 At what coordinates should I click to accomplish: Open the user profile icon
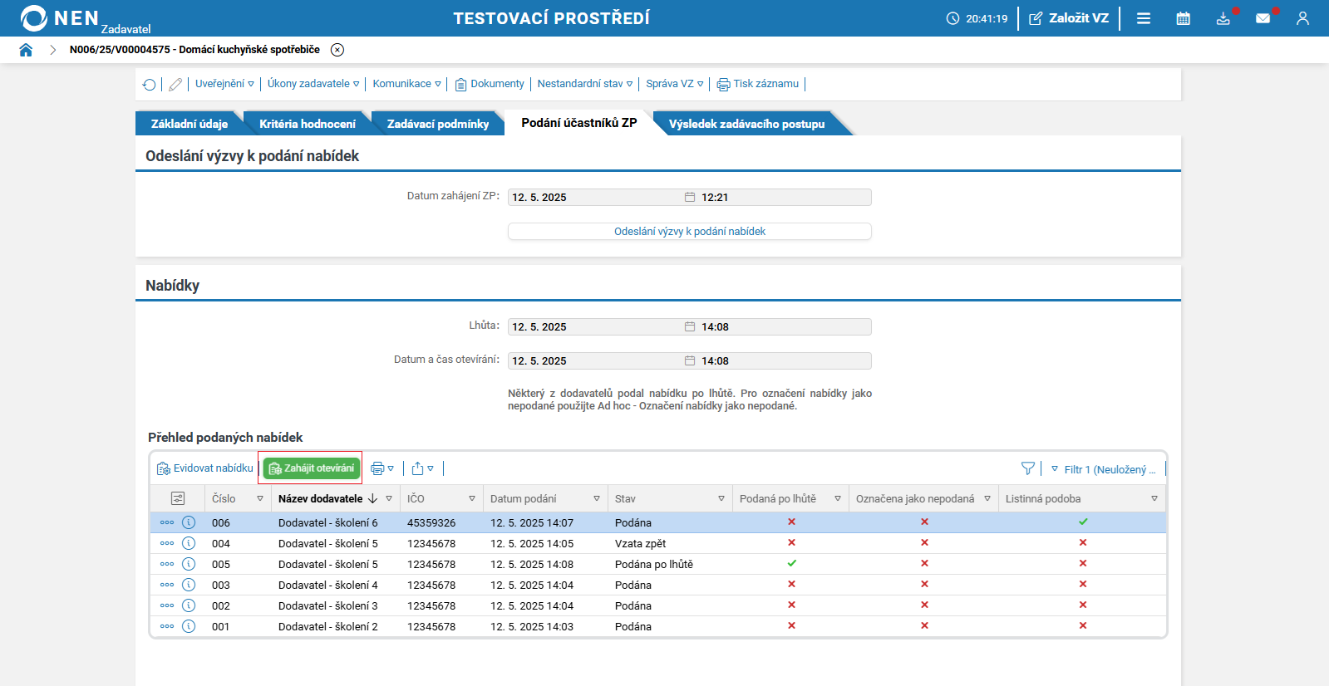(1302, 18)
